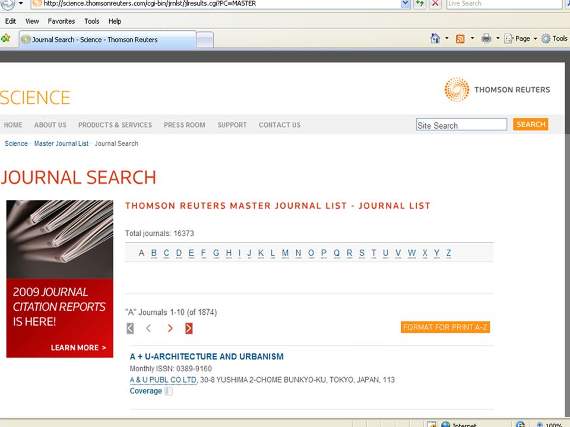Screen dimensions: 570x427
Task: Click the Refresh page icon
Action: [420, 4]
